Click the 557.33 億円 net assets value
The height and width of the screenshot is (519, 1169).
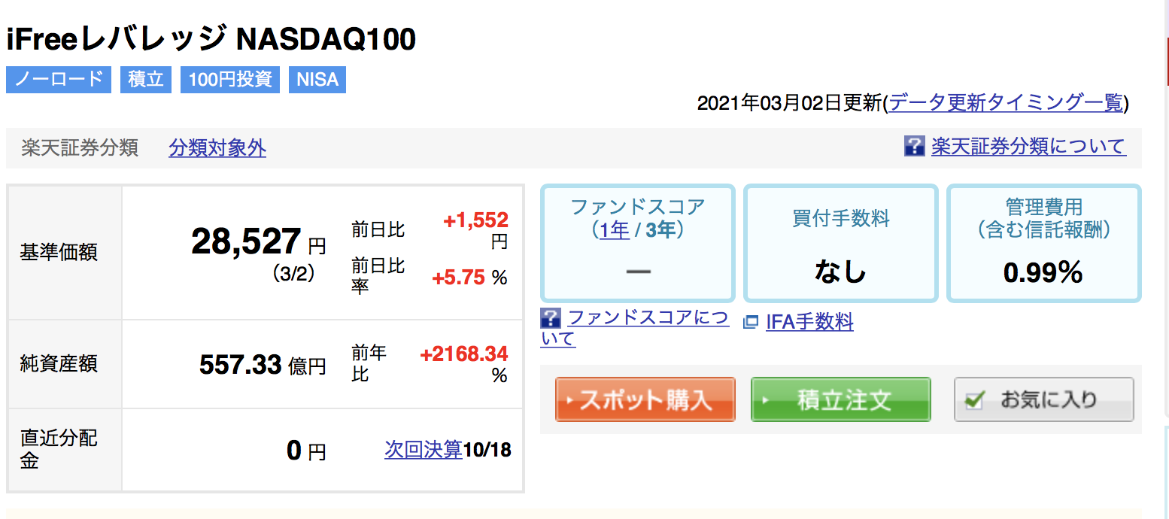click(x=263, y=365)
